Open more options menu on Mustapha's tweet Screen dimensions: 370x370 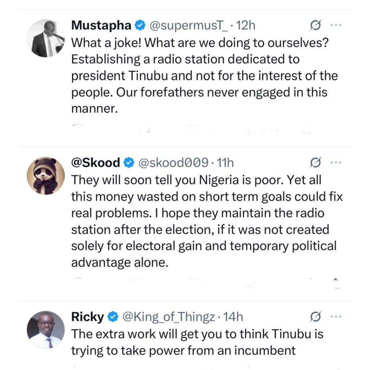(336, 25)
